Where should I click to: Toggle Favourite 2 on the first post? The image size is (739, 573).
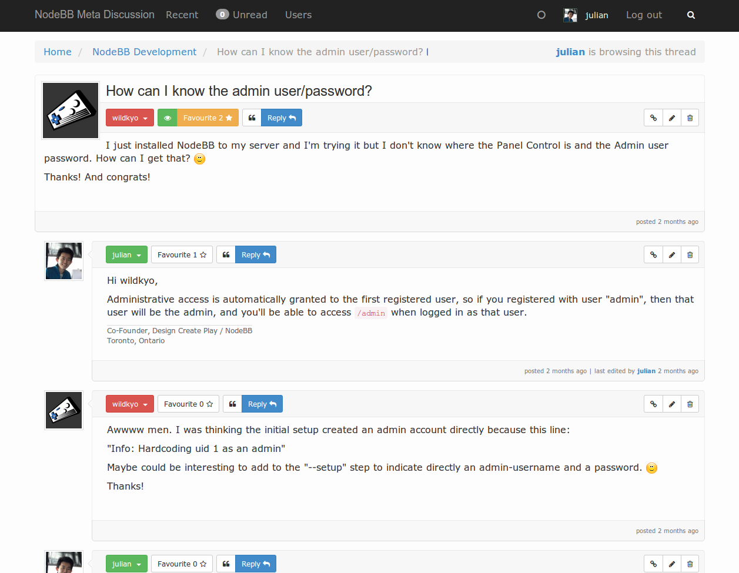click(x=208, y=118)
